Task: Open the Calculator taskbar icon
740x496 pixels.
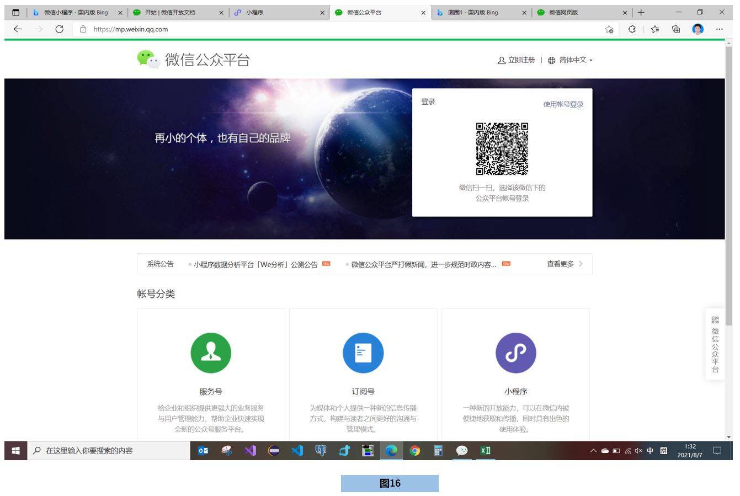Action: [x=438, y=451]
